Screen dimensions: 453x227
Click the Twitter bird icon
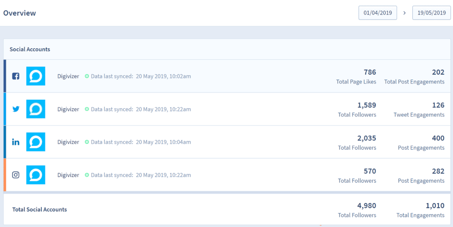click(x=16, y=109)
